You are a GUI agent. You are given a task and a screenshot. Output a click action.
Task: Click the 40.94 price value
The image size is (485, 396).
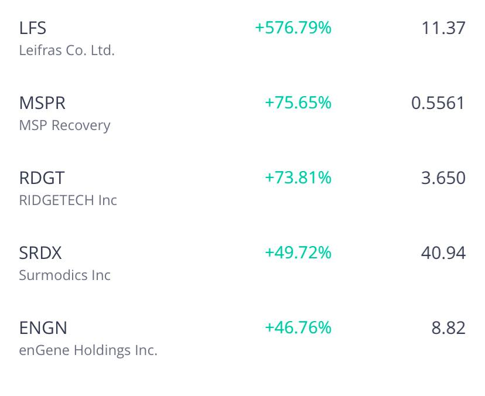pos(443,252)
